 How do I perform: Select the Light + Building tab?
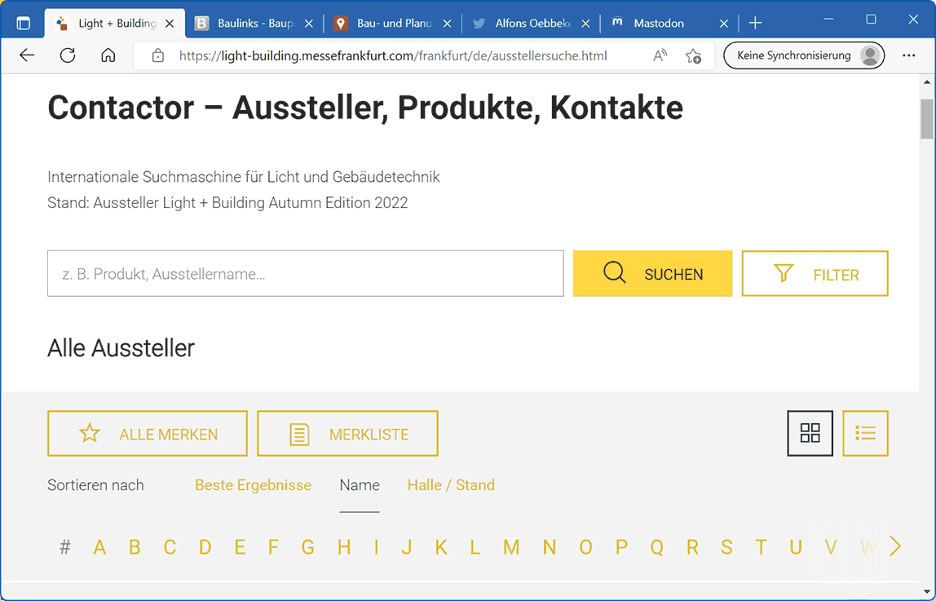pos(115,24)
